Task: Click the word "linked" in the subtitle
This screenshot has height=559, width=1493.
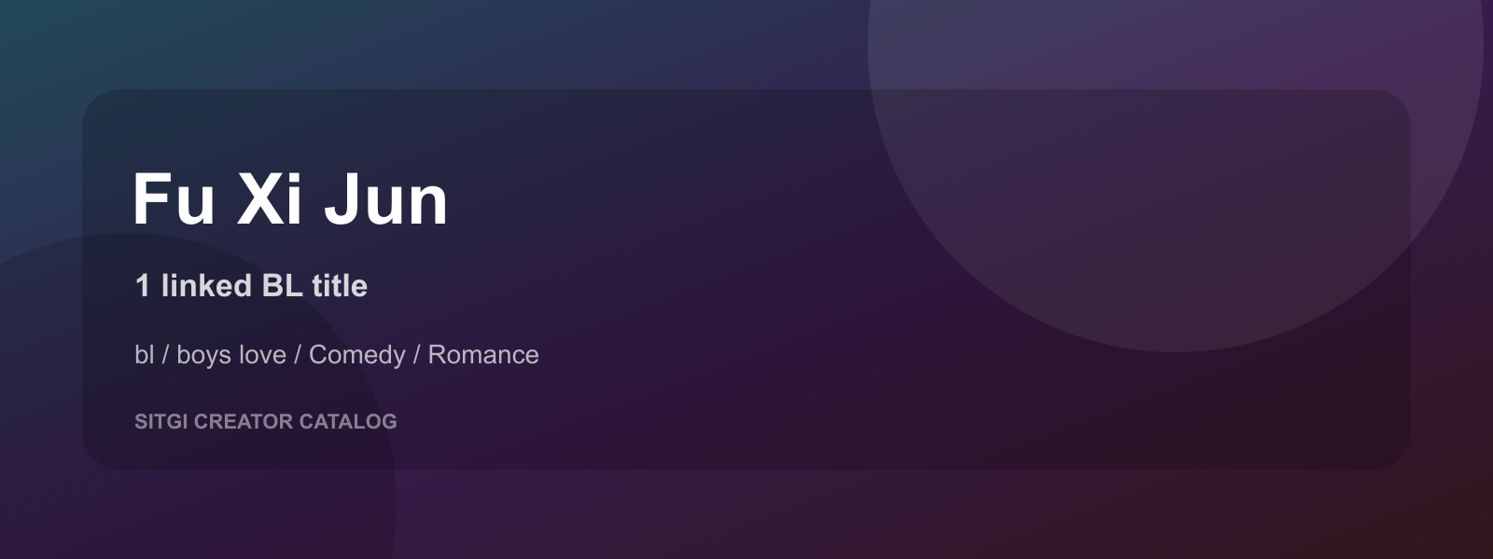Action: pos(206,285)
